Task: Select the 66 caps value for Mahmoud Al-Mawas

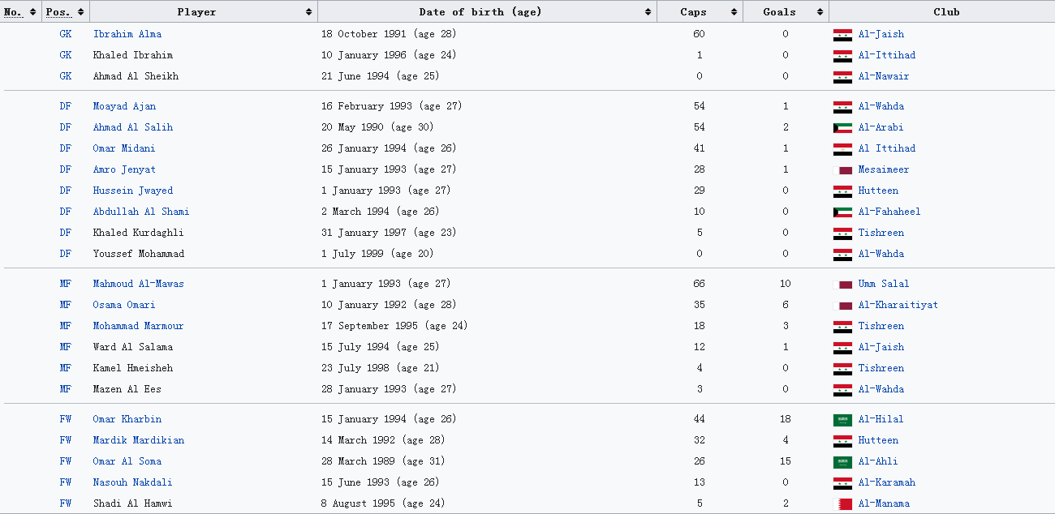Action: [699, 284]
